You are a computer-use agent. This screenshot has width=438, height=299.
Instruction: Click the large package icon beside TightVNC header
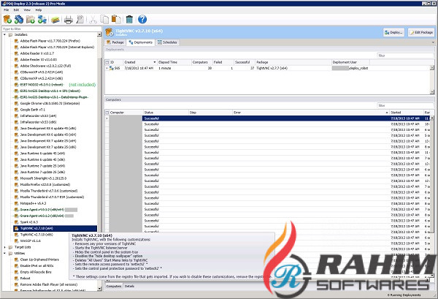(x=109, y=32)
